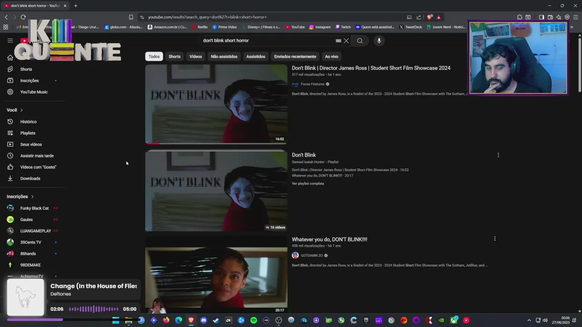The height and width of the screenshot is (327, 582).
Task: Open Funky Black Cat subscription
Action: point(34,208)
